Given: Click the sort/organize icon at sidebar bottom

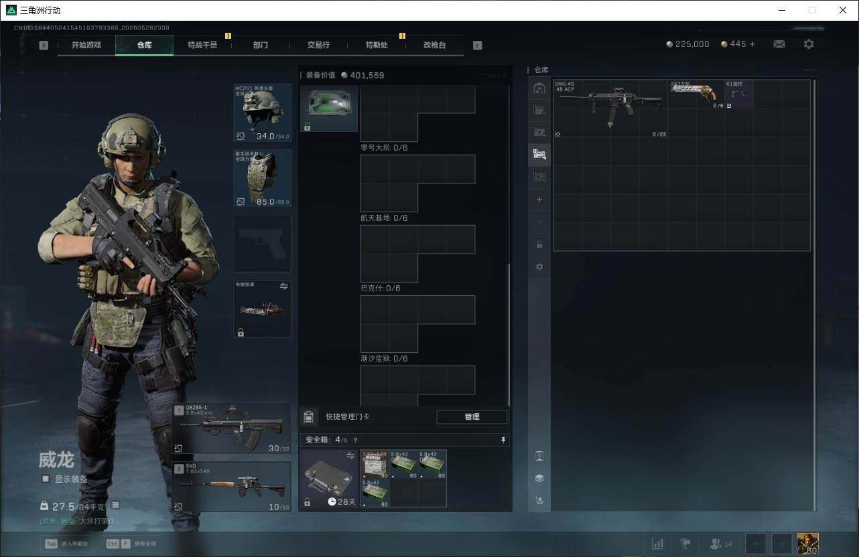Looking at the screenshot, I should pos(539,500).
